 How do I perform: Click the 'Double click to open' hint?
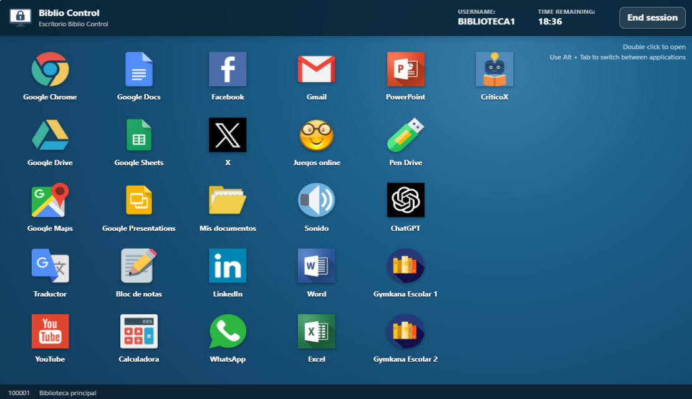(654, 47)
